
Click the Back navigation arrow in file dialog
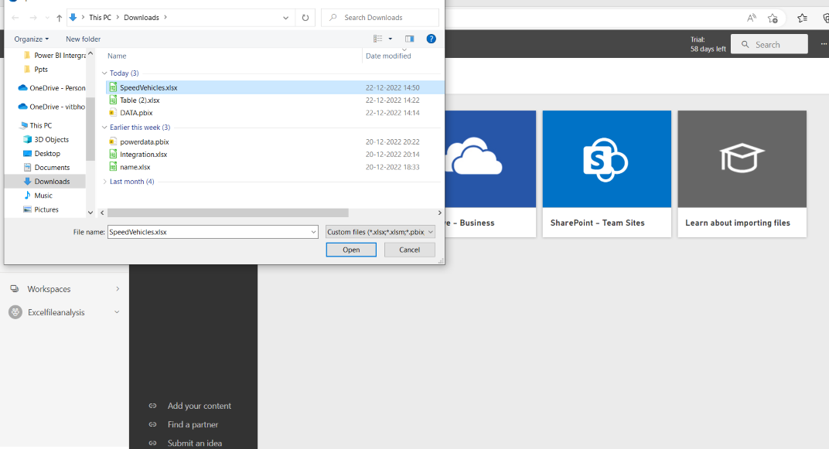(x=15, y=18)
